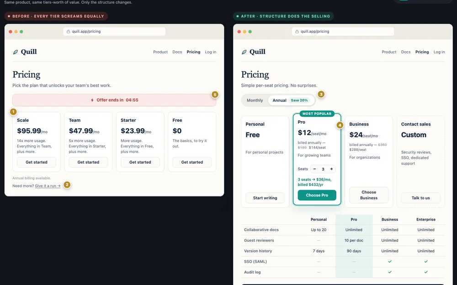Viewport: 457px width, 285px height.
Task: Click the MOST POPULAR badge on Pro
Action: pyautogui.click(x=317, y=114)
